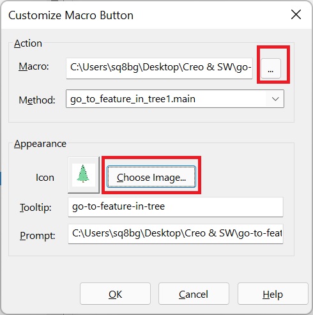The width and height of the screenshot is (313, 315).
Task: Click the Tooltip: label
Action: click(x=36, y=208)
